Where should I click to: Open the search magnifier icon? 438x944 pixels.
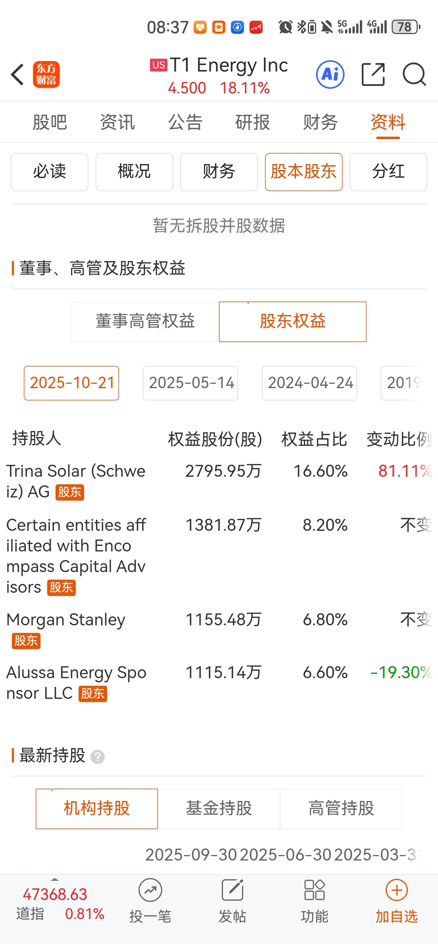414,74
